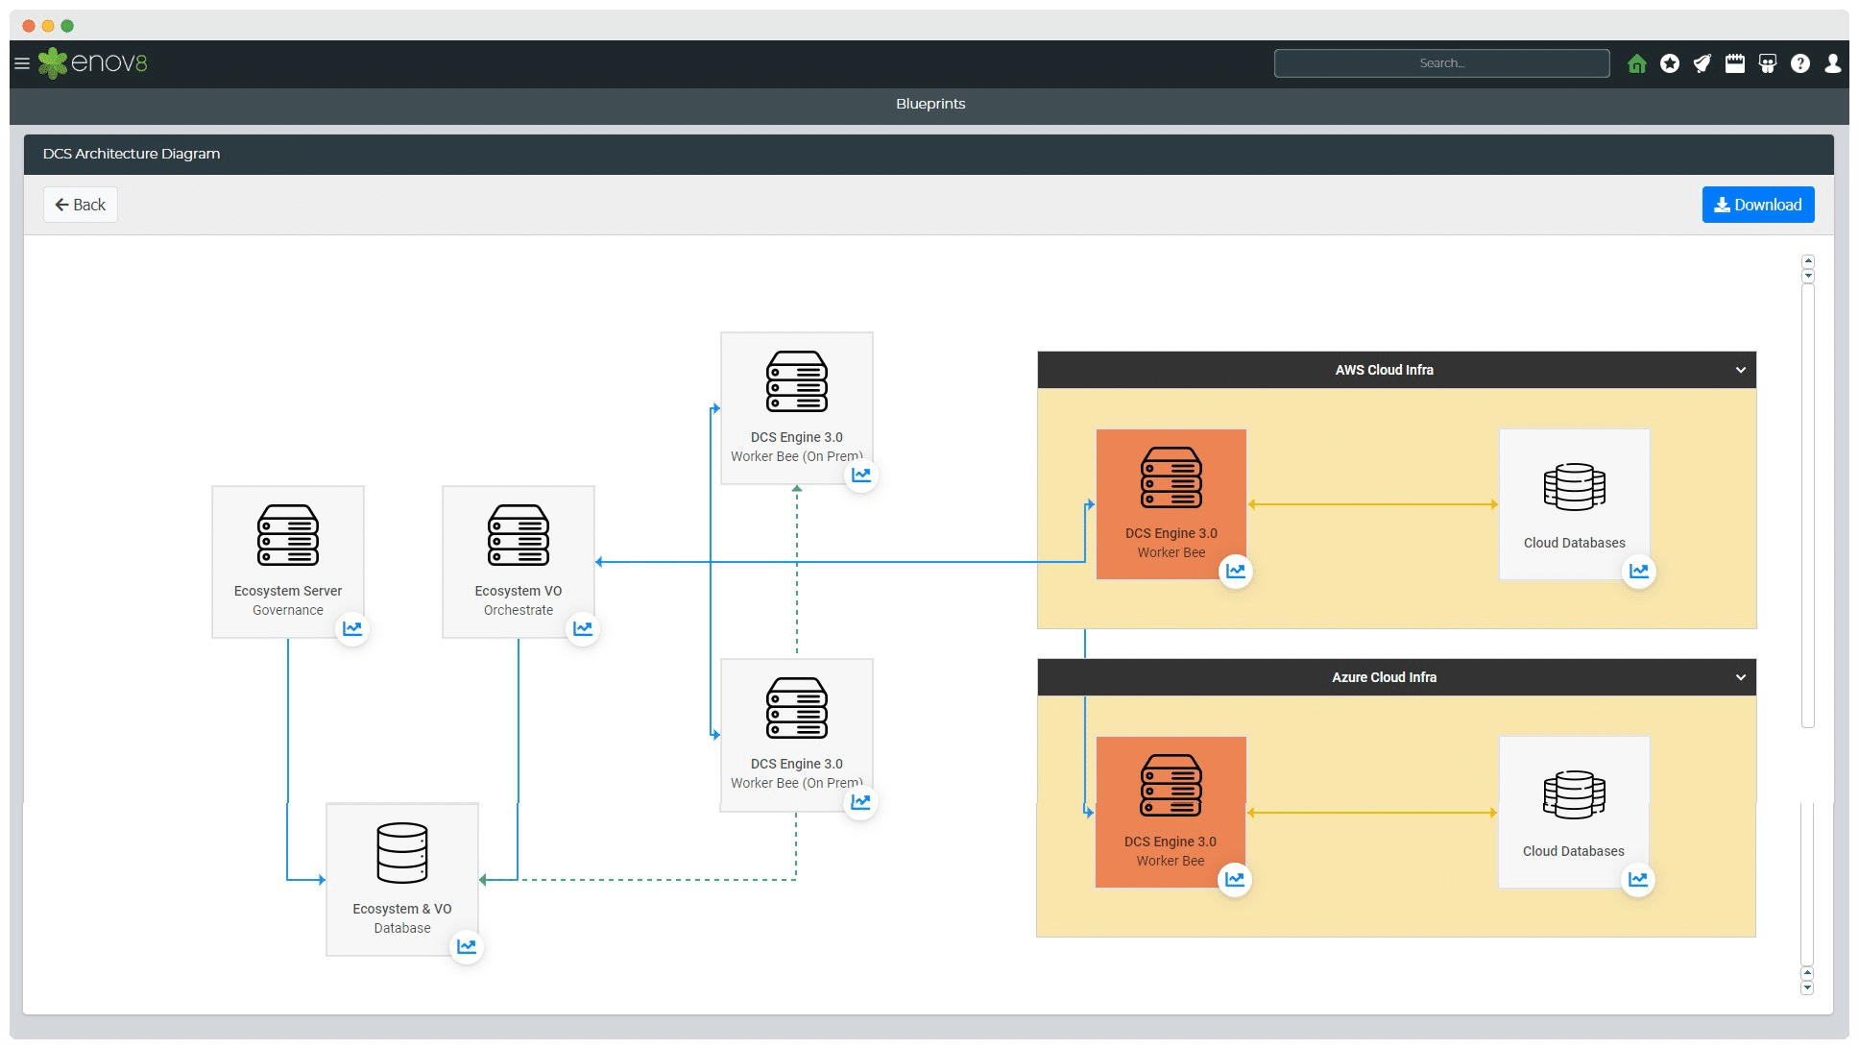View metrics on Azure DCS Engine Worker Bee
Screen dimensions: 1859x1049
coord(1235,879)
